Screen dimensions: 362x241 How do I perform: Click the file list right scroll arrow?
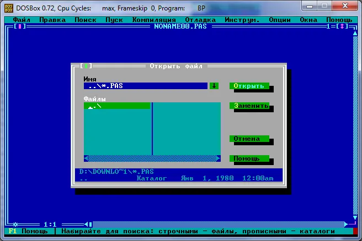point(219,158)
